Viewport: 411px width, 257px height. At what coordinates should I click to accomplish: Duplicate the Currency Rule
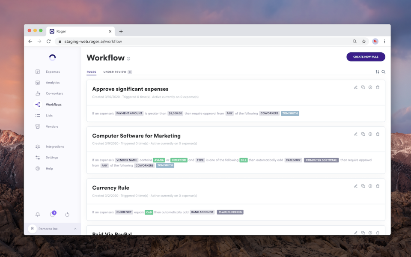point(363,186)
